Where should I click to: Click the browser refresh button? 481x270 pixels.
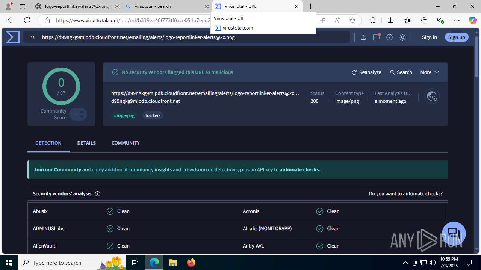click(27, 20)
